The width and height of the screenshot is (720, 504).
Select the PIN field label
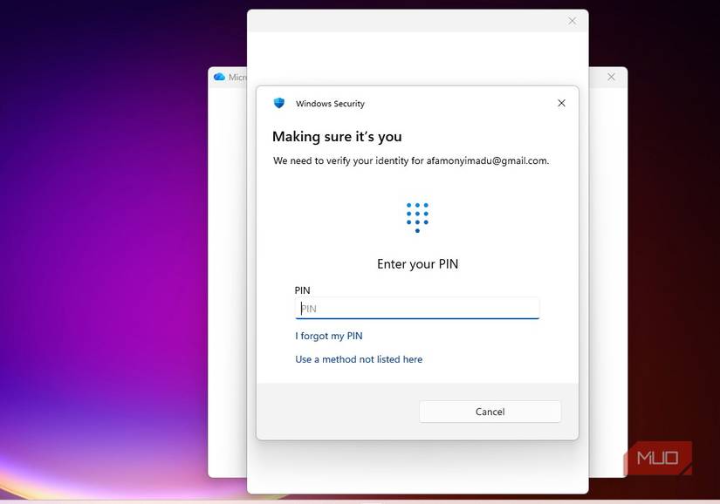coord(302,290)
